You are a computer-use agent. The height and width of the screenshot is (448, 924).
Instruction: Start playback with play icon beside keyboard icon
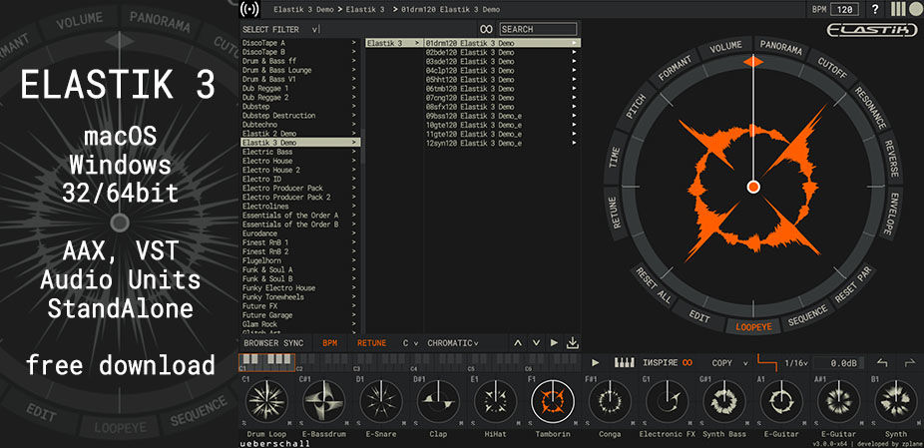pos(595,363)
